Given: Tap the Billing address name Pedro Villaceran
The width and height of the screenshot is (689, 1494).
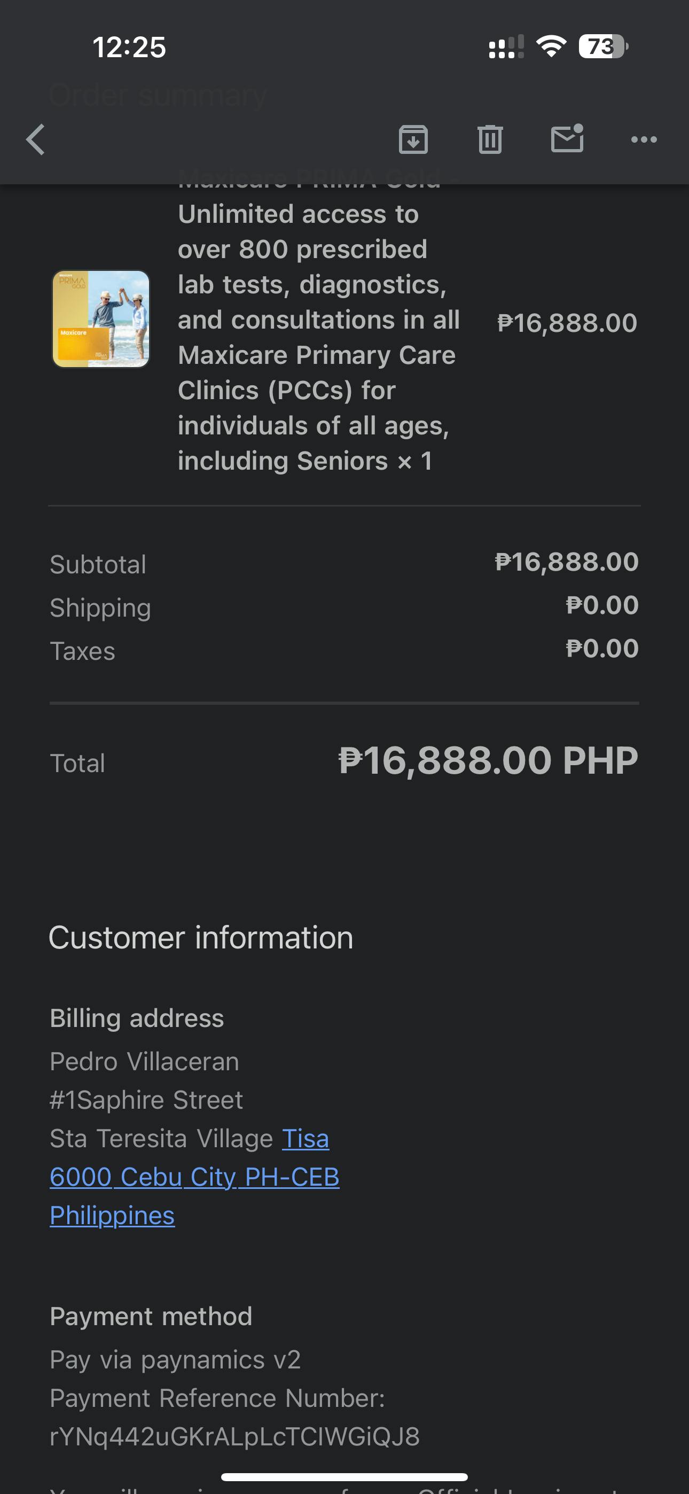Looking at the screenshot, I should click(x=144, y=1061).
